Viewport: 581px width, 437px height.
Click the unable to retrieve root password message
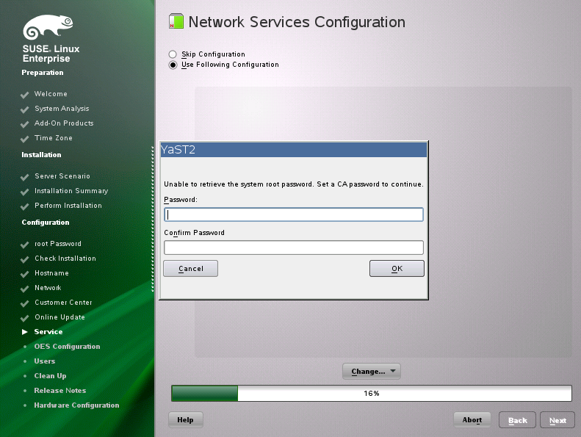pyautogui.click(x=294, y=184)
